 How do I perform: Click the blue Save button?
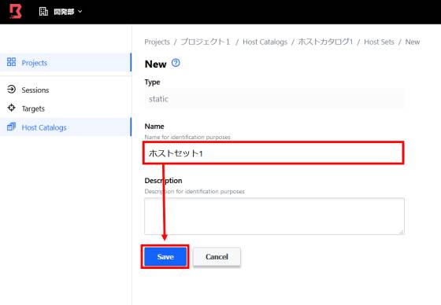coord(165,257)
